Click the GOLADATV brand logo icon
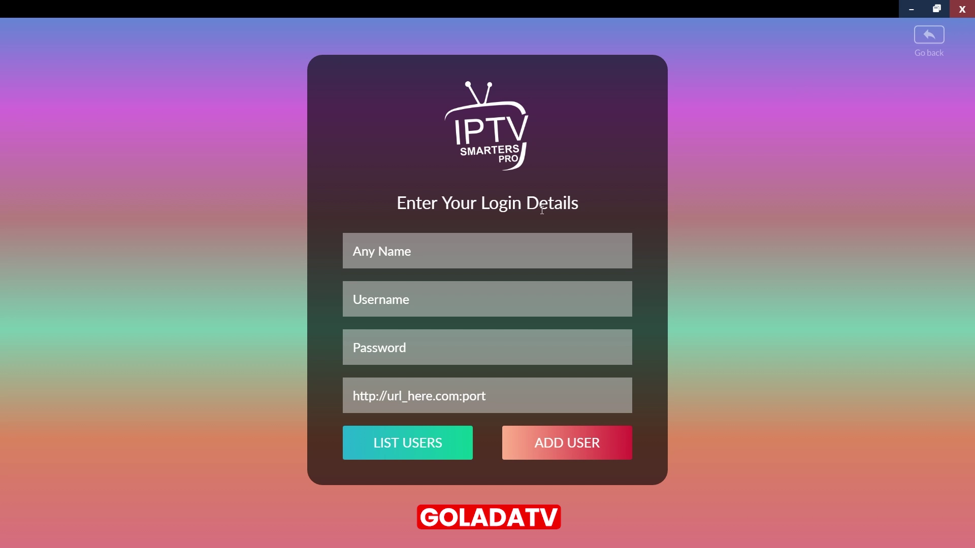This screenshot has height=548, width=975. (488, 517)
